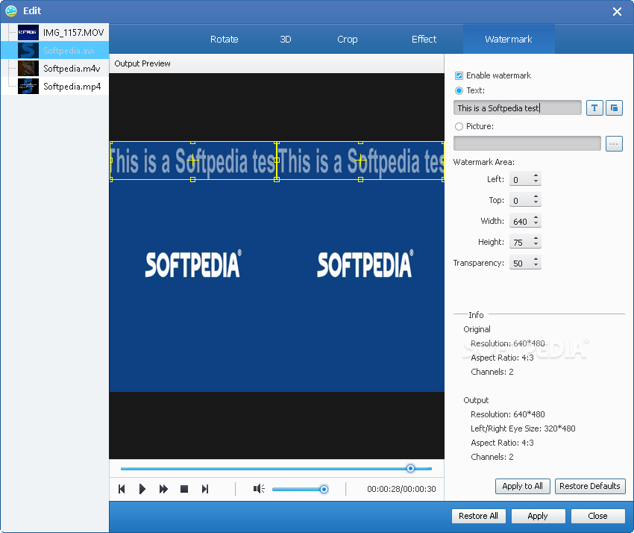
Task: Increase the Transparency value stepper
Action: pos(536,260)
